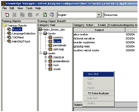Viewport: 139px width, 112px height.
Task: Select the periodicals category
Action: (60, 45)
